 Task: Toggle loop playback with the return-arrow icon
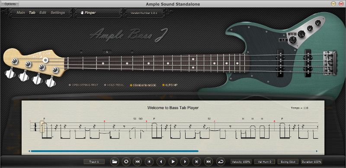point(220,162)
